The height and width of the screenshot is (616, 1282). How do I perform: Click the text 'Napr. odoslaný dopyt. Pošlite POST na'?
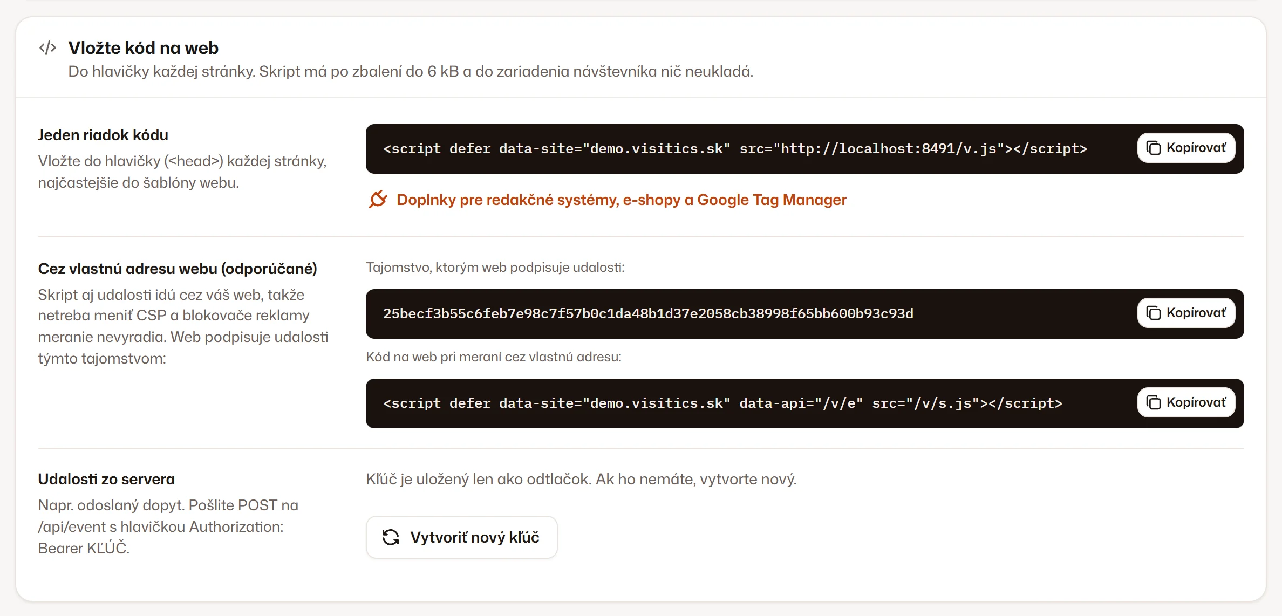coord(168,505)
